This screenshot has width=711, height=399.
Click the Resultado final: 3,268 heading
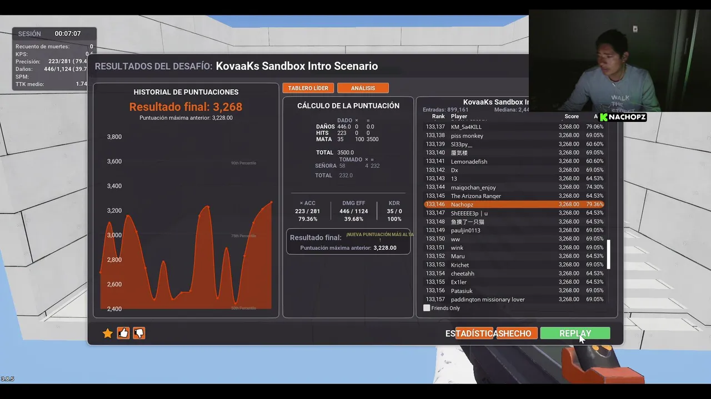click(186, 107)
